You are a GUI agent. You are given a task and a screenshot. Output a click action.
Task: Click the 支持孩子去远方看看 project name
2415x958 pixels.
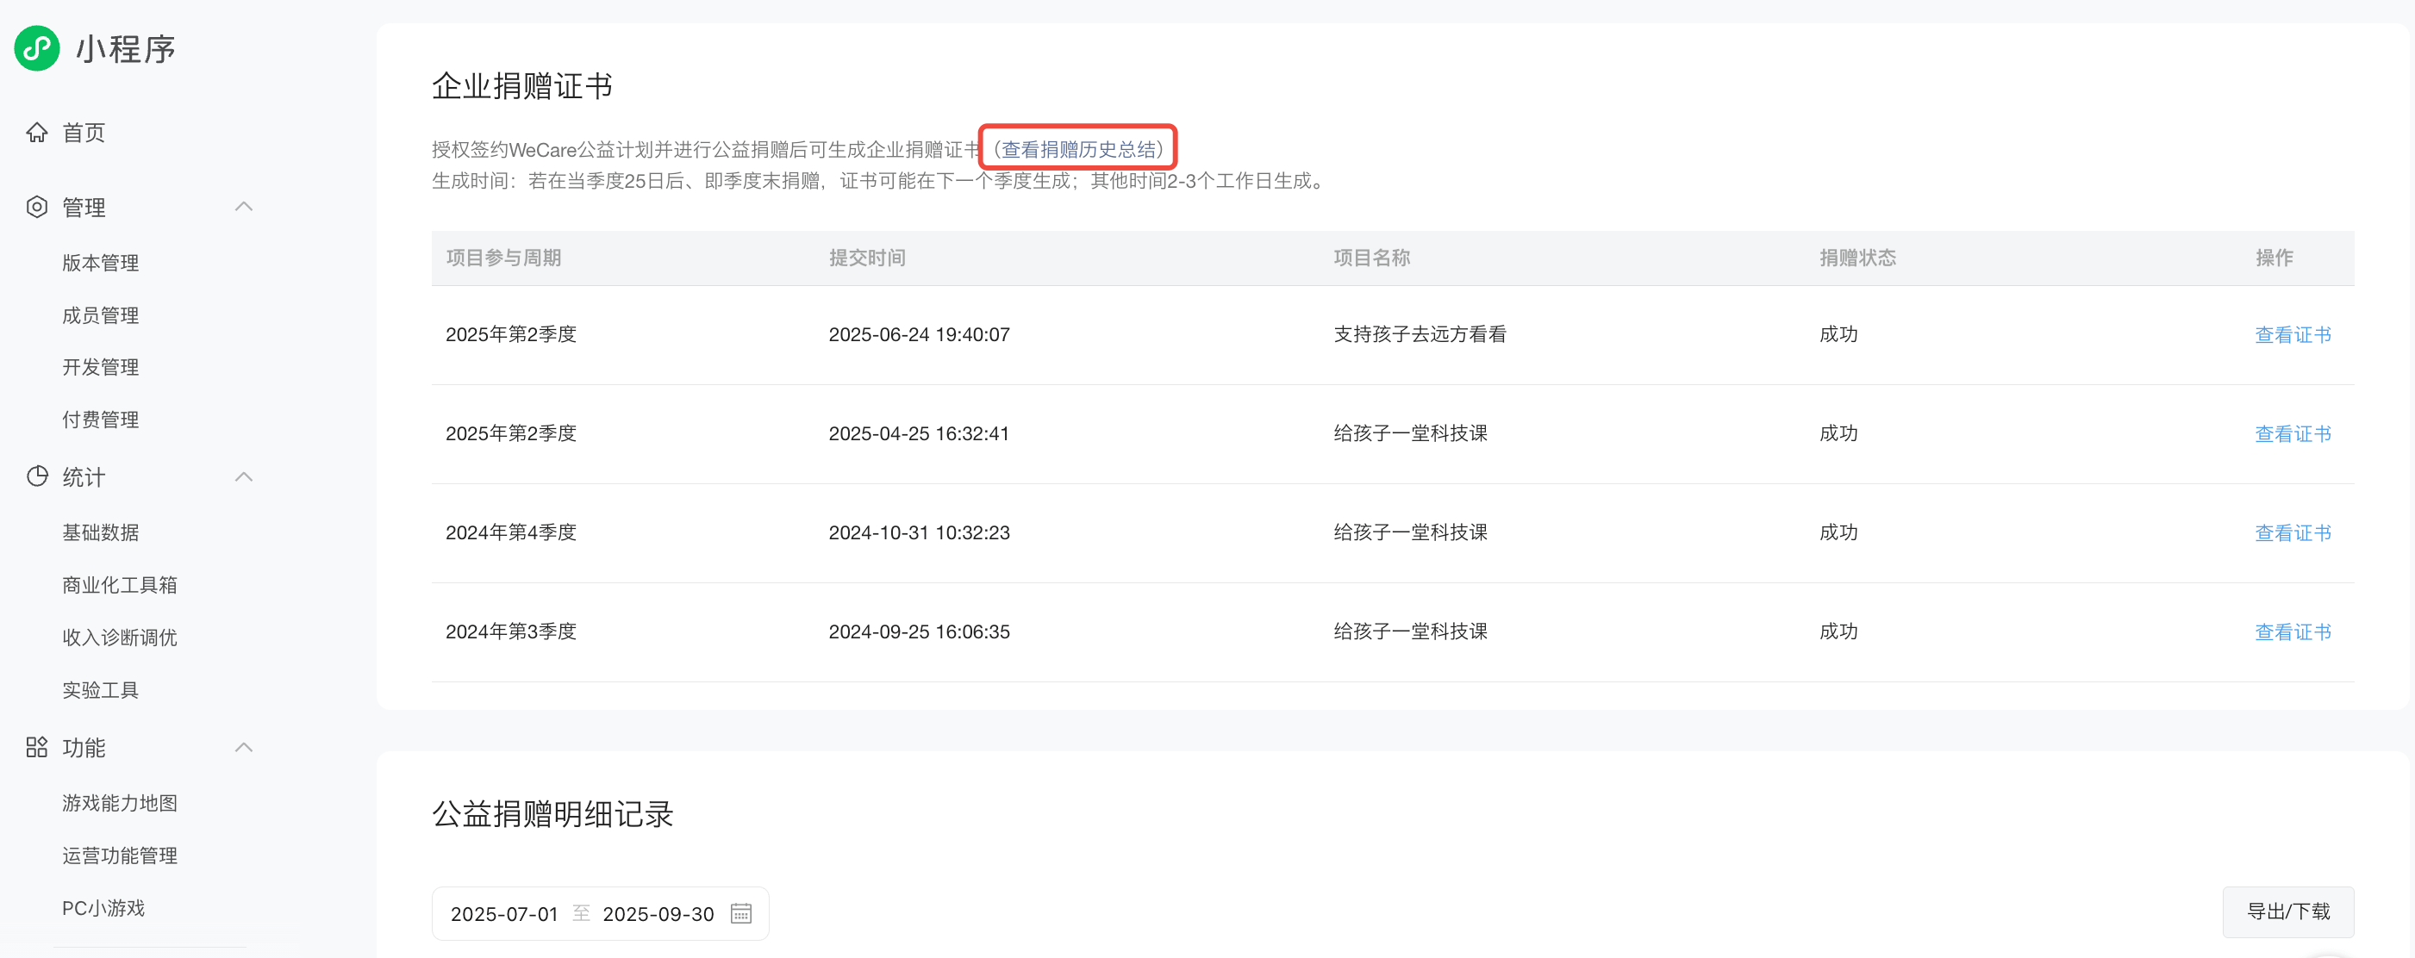(x=1420, y=334)
